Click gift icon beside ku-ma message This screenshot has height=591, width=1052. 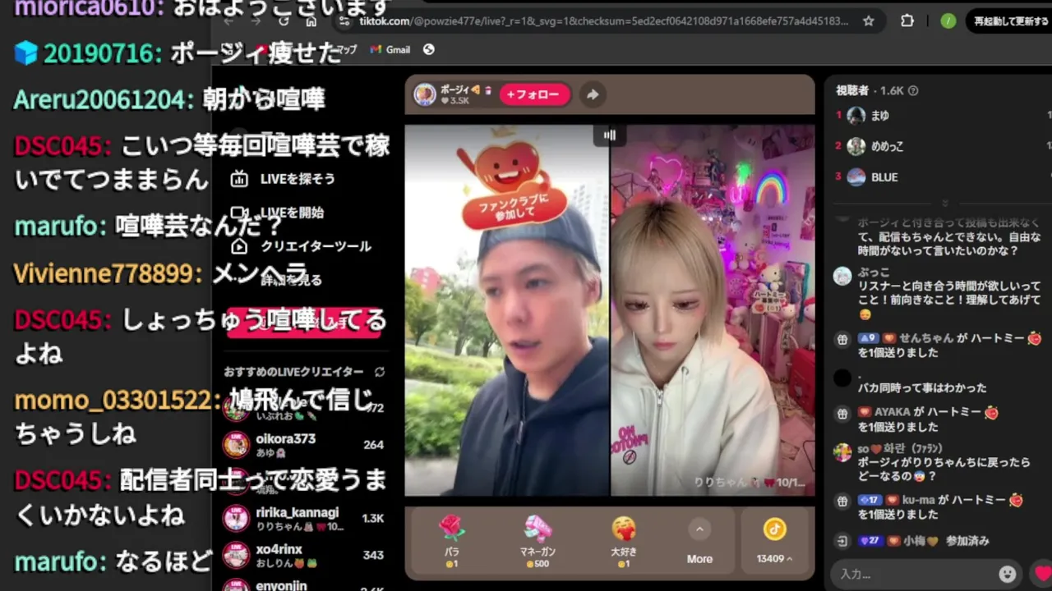pos(842,500)
